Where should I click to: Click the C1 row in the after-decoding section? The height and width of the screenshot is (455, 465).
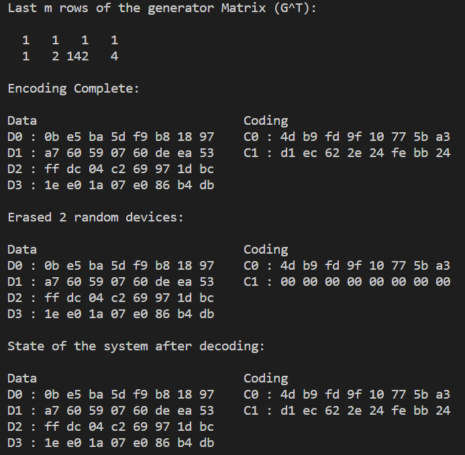[x=347, y=411]
